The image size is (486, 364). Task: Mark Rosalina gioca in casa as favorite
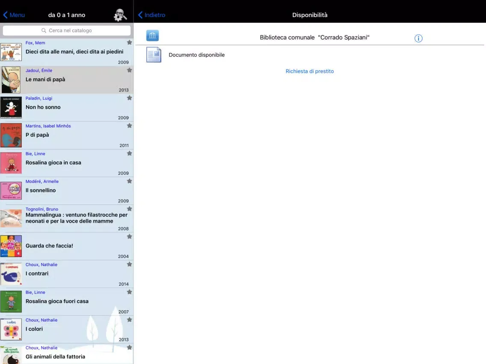coord(130,153)
